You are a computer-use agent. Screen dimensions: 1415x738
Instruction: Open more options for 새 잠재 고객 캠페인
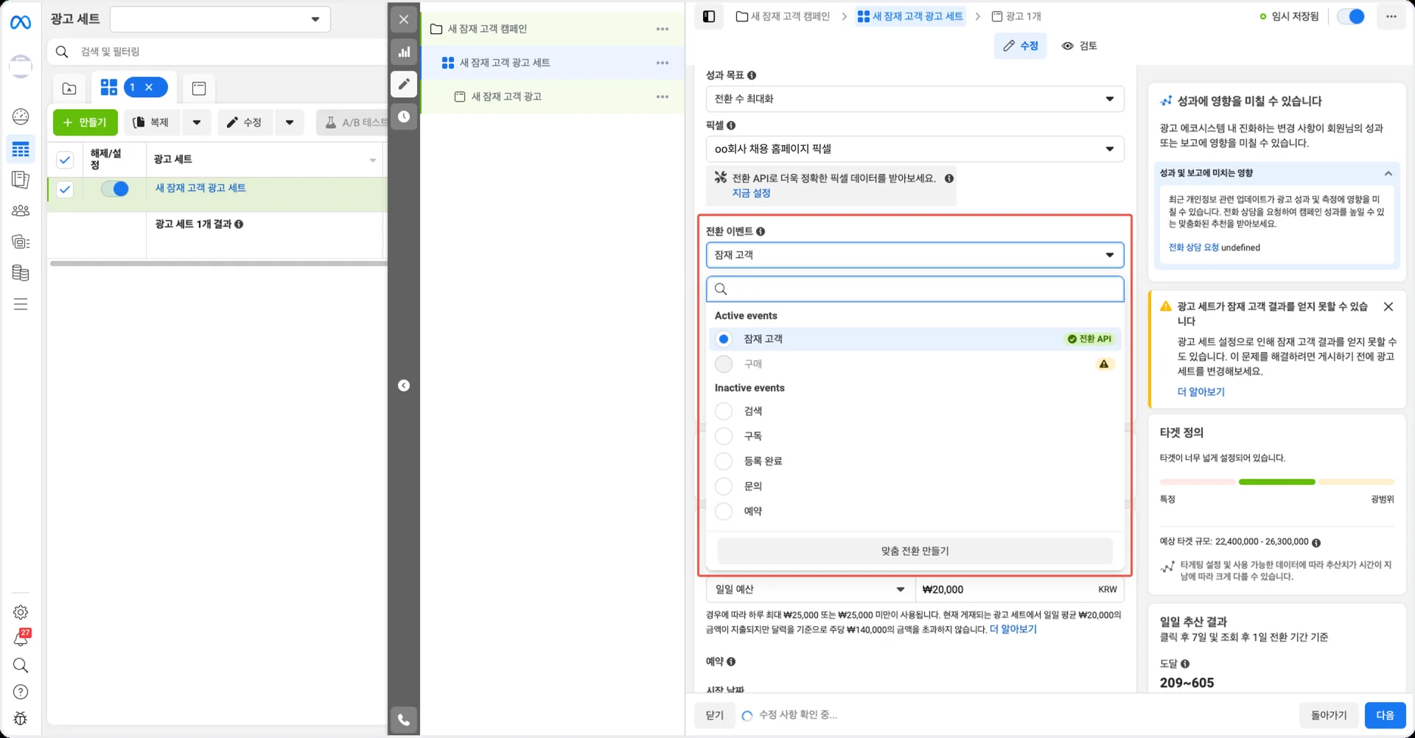[x=663, y=29]
